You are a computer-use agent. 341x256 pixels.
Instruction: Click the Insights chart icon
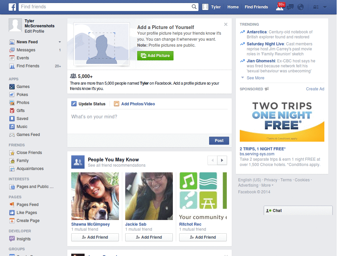pyautogui.click(x=12, y=239)
